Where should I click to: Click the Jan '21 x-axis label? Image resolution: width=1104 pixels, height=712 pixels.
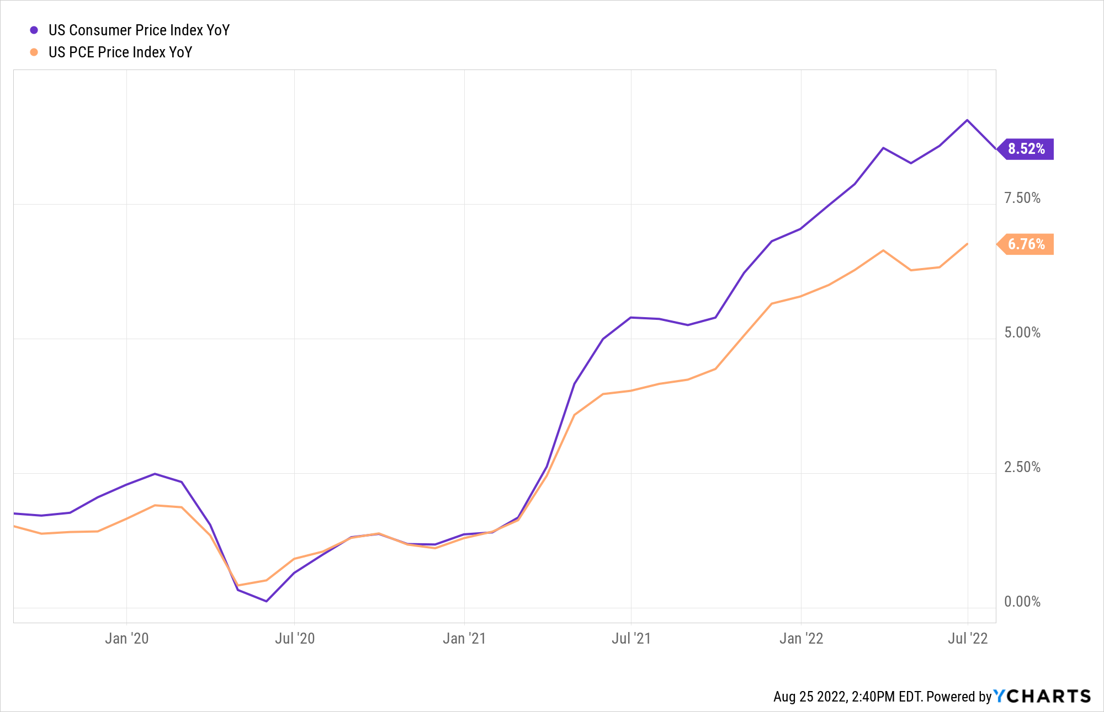pos(464,639)
